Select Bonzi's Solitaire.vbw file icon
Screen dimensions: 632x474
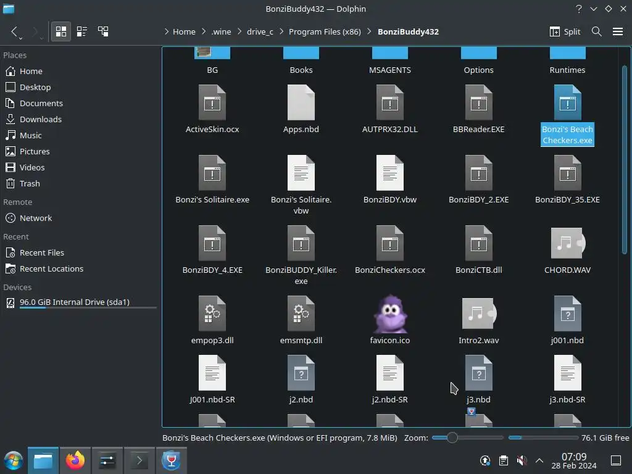point(301,173)
